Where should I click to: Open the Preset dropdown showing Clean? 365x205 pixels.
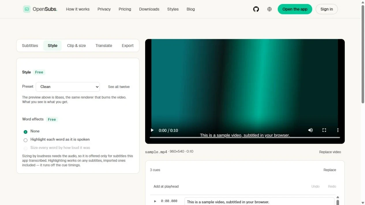click(68, 87)
